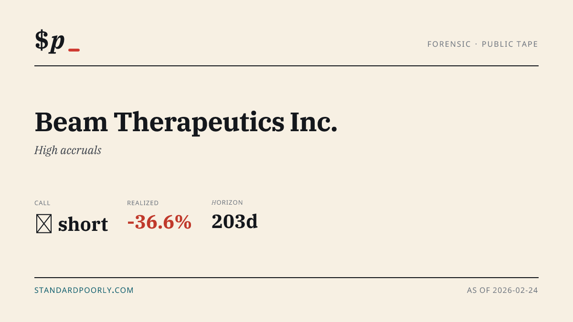Screen dimensions: 573x322
Task: Click the italic p in logo
Action: pos(57,42)
